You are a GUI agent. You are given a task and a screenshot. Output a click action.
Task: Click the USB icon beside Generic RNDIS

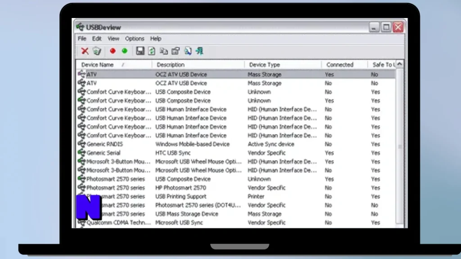[x=81, y=144]
